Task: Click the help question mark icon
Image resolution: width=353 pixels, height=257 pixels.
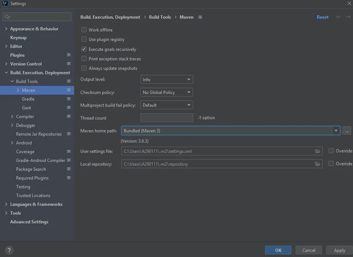Action: [x=9, y=250]
